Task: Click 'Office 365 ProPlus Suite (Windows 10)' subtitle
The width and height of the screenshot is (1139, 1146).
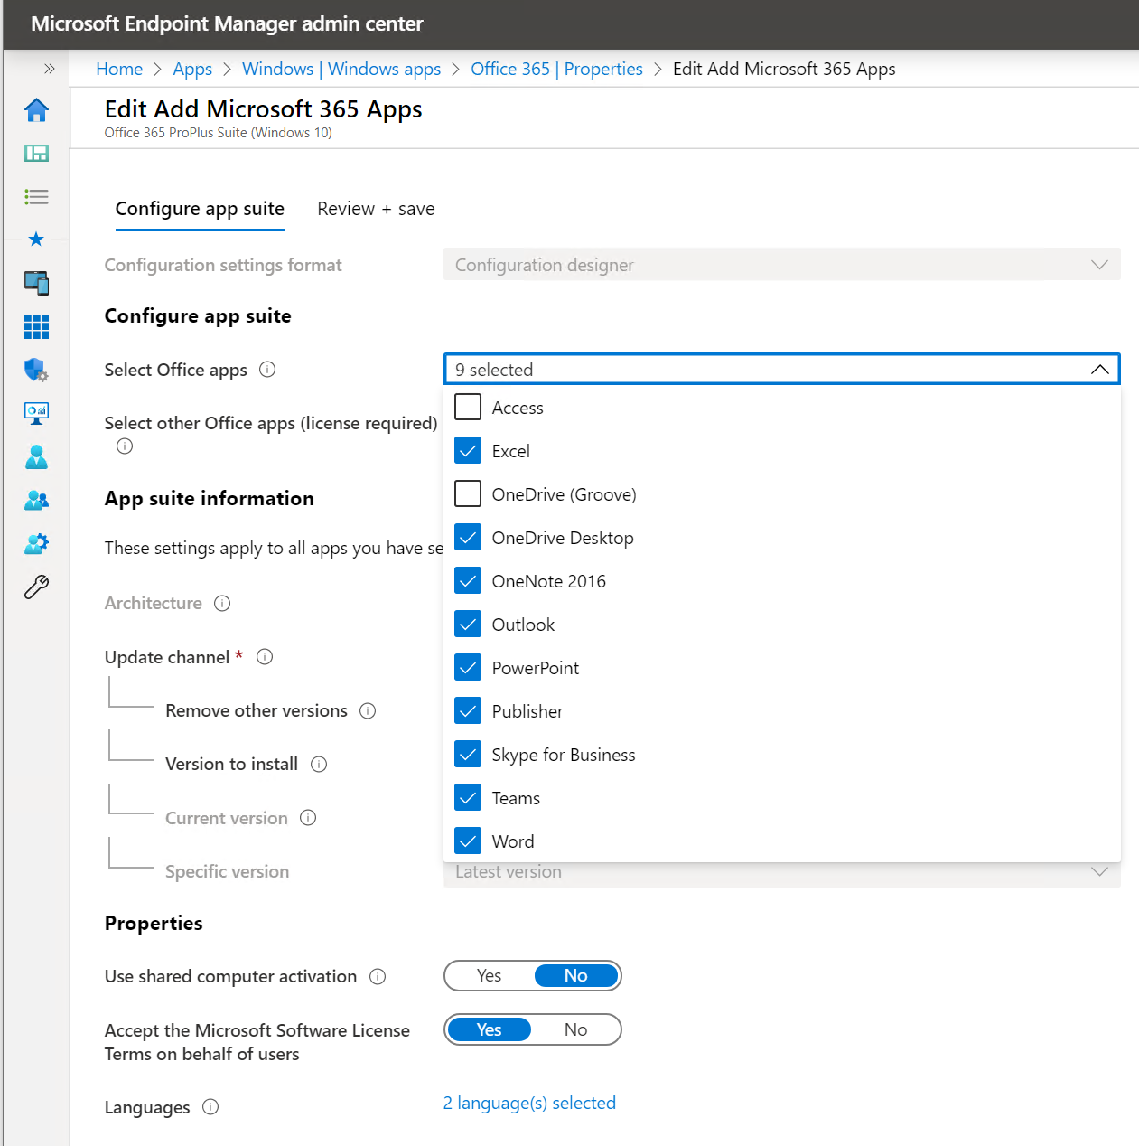Action: (x=218, y=133)
